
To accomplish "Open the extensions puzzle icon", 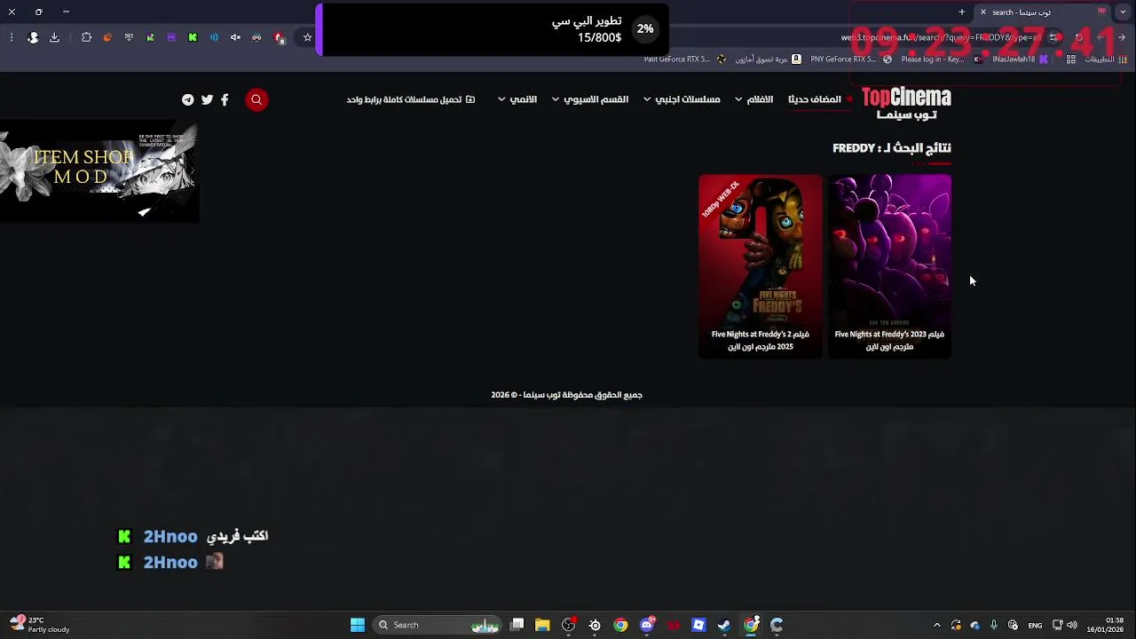I will click(86, 37).
